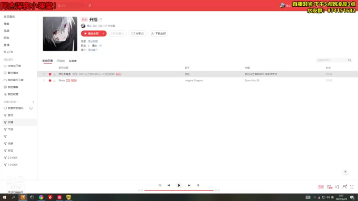Click the 添加标签 link

tap(93, 41)
